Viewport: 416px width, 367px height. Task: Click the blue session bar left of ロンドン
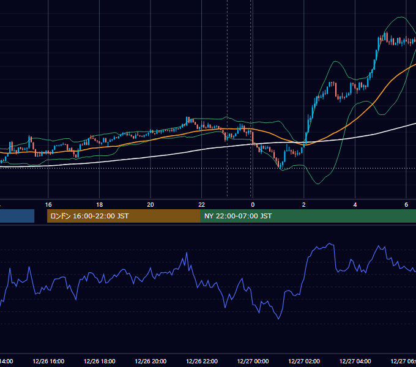click(x=17, y=216)
